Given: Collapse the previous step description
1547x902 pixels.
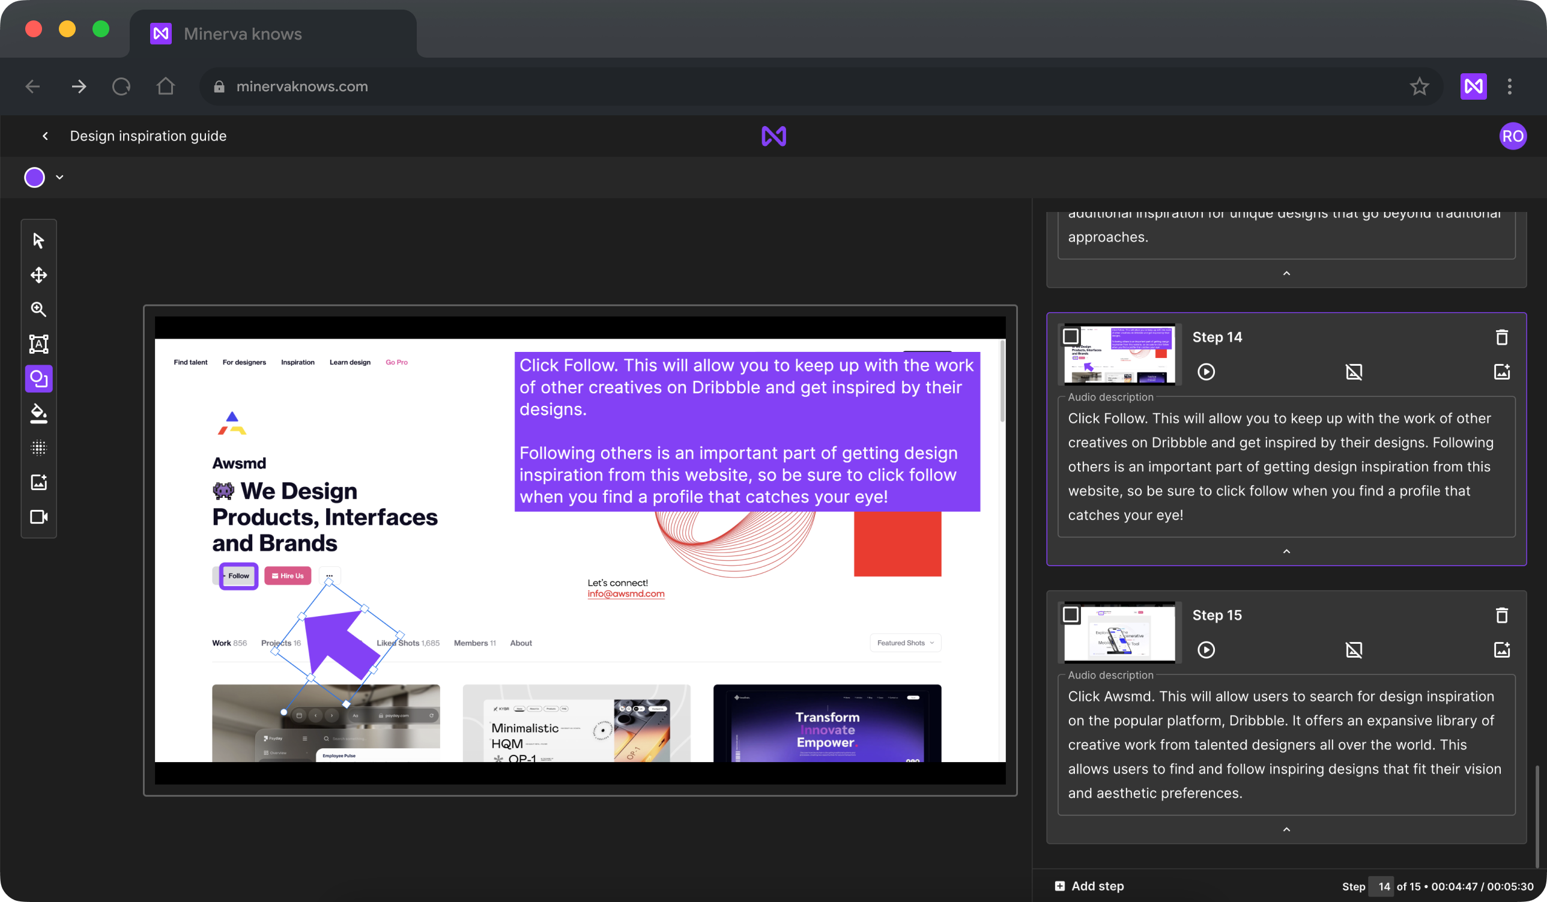Looking at the screenshot, I should [1286, 273].
